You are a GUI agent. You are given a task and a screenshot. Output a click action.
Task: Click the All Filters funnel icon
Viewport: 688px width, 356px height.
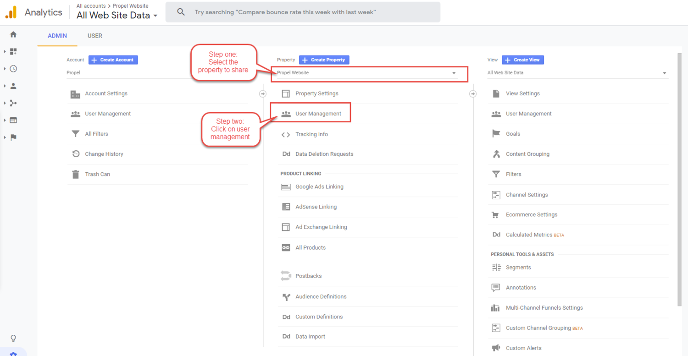click(75, 134)
